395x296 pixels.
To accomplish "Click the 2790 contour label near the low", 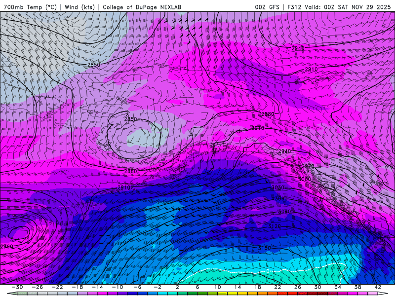I will [6, 247].
